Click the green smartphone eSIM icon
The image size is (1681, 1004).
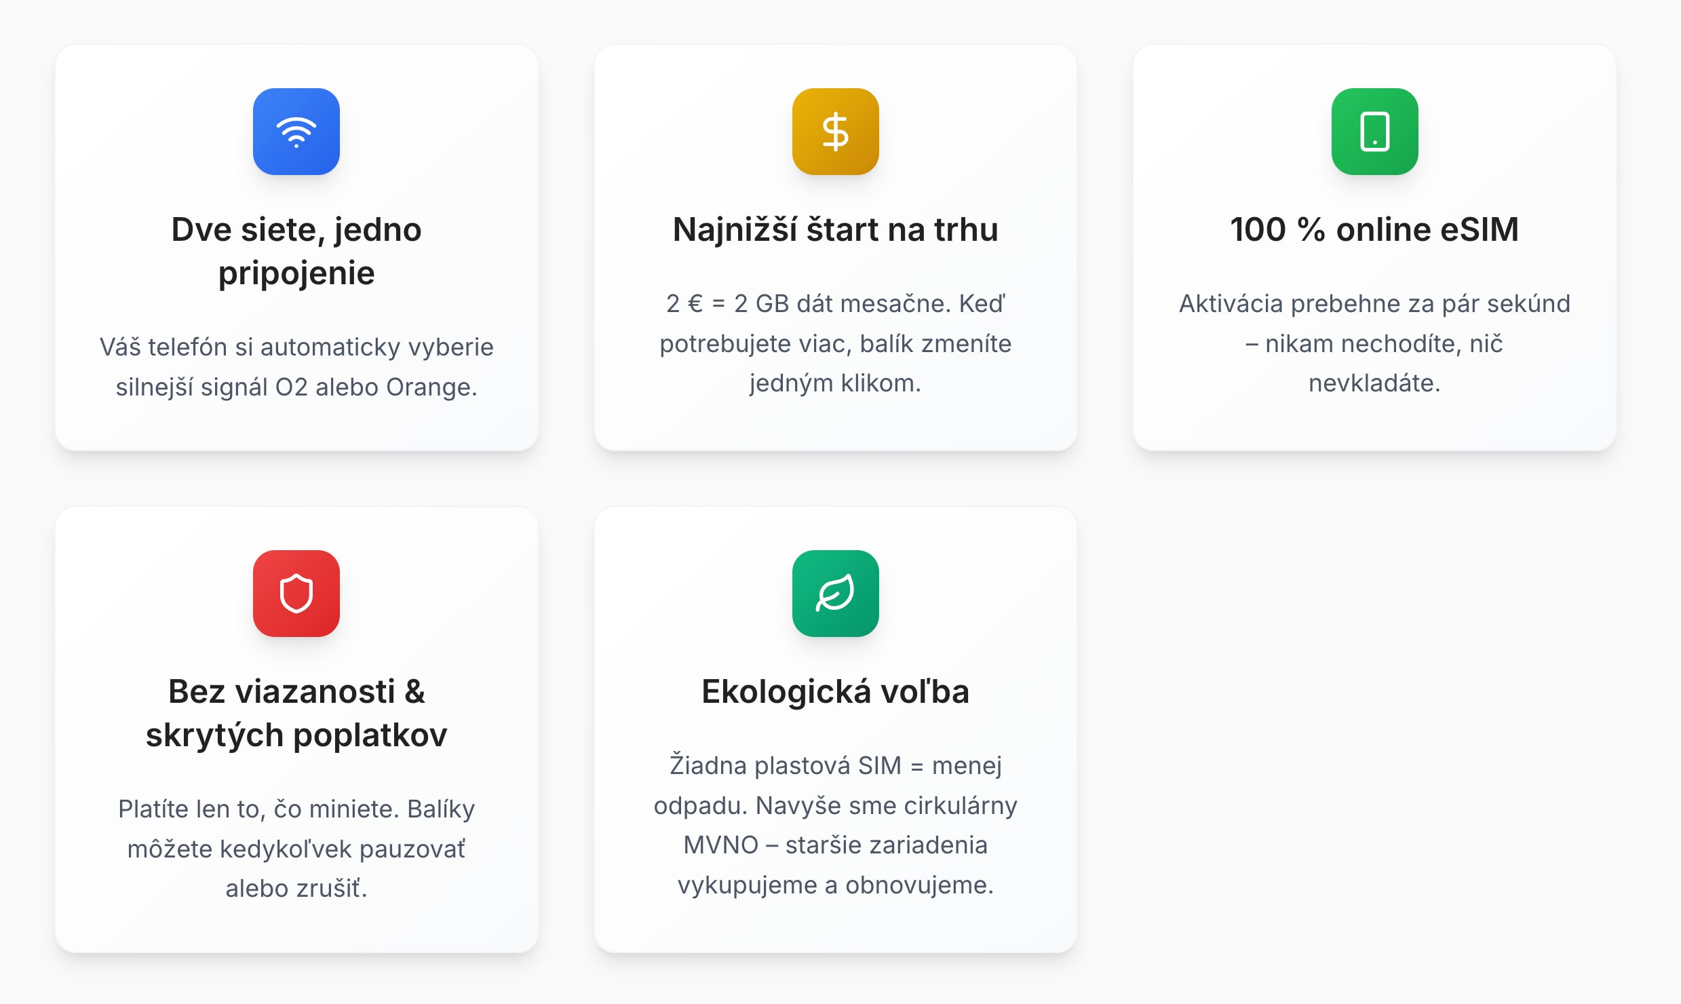1374,132
